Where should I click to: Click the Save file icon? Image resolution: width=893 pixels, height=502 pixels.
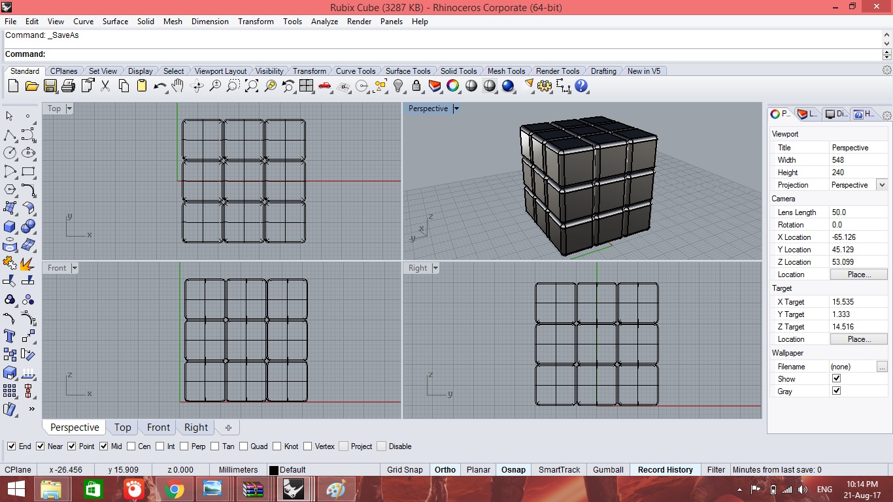pos(50,86)
